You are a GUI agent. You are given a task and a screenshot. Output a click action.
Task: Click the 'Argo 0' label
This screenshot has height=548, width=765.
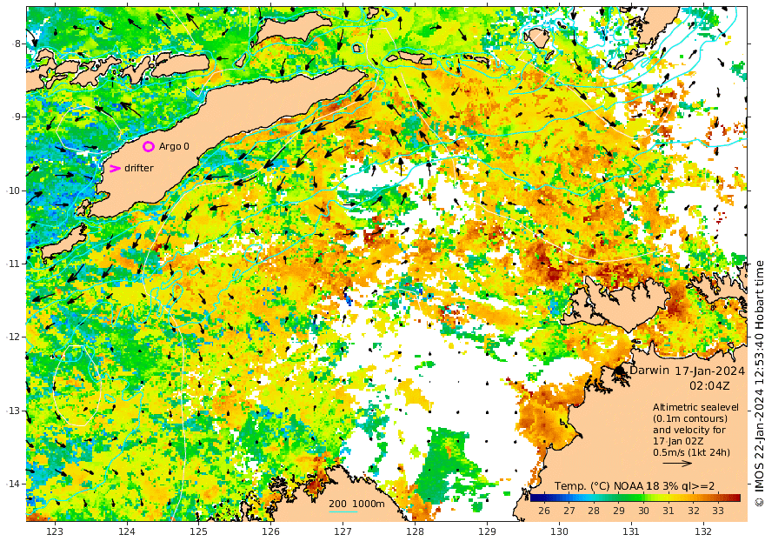(x=174, y=146)
